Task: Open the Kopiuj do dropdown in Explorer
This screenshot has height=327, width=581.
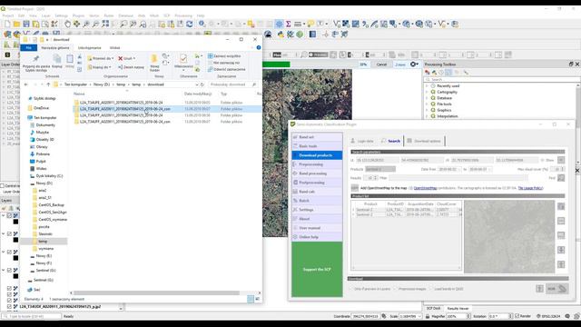Action: (x=100, y=67)
